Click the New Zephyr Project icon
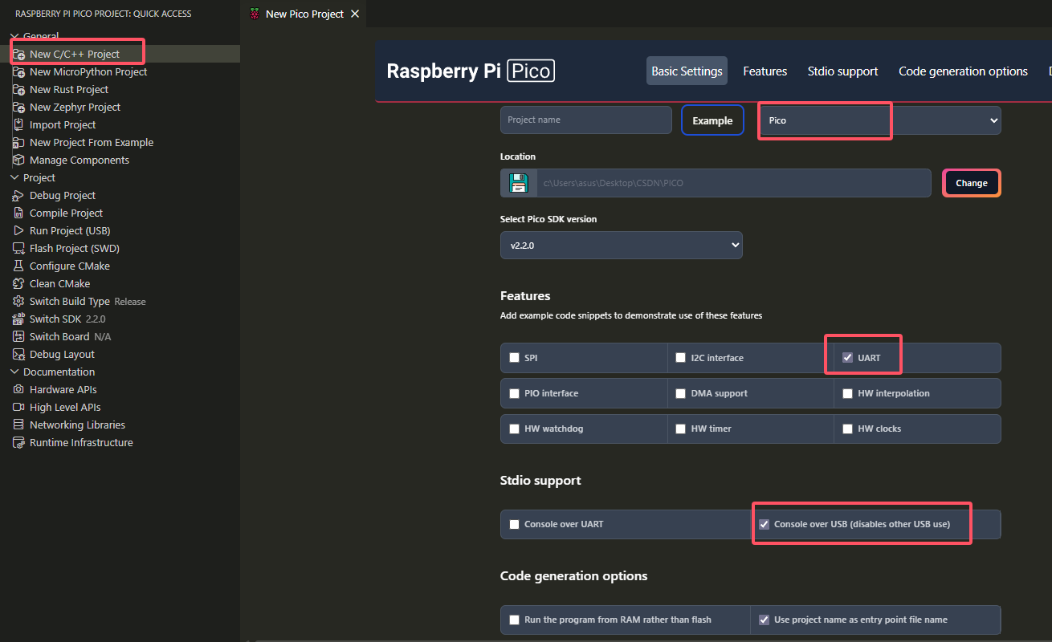Screen dimensions: 1052x642 point(18,108)
